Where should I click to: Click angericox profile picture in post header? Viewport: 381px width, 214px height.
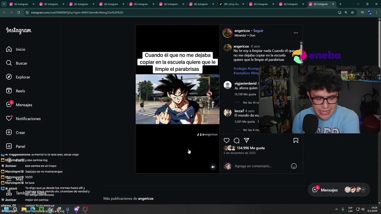[227, 33]
